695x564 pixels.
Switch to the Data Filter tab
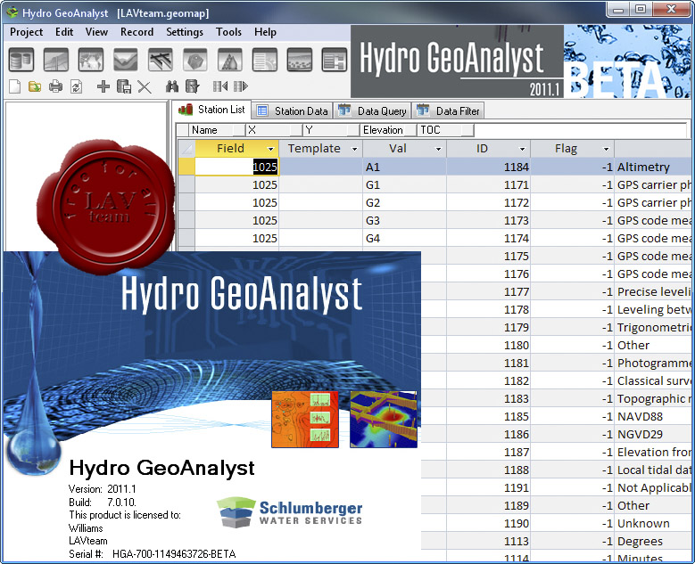click(x=448, y=110)
